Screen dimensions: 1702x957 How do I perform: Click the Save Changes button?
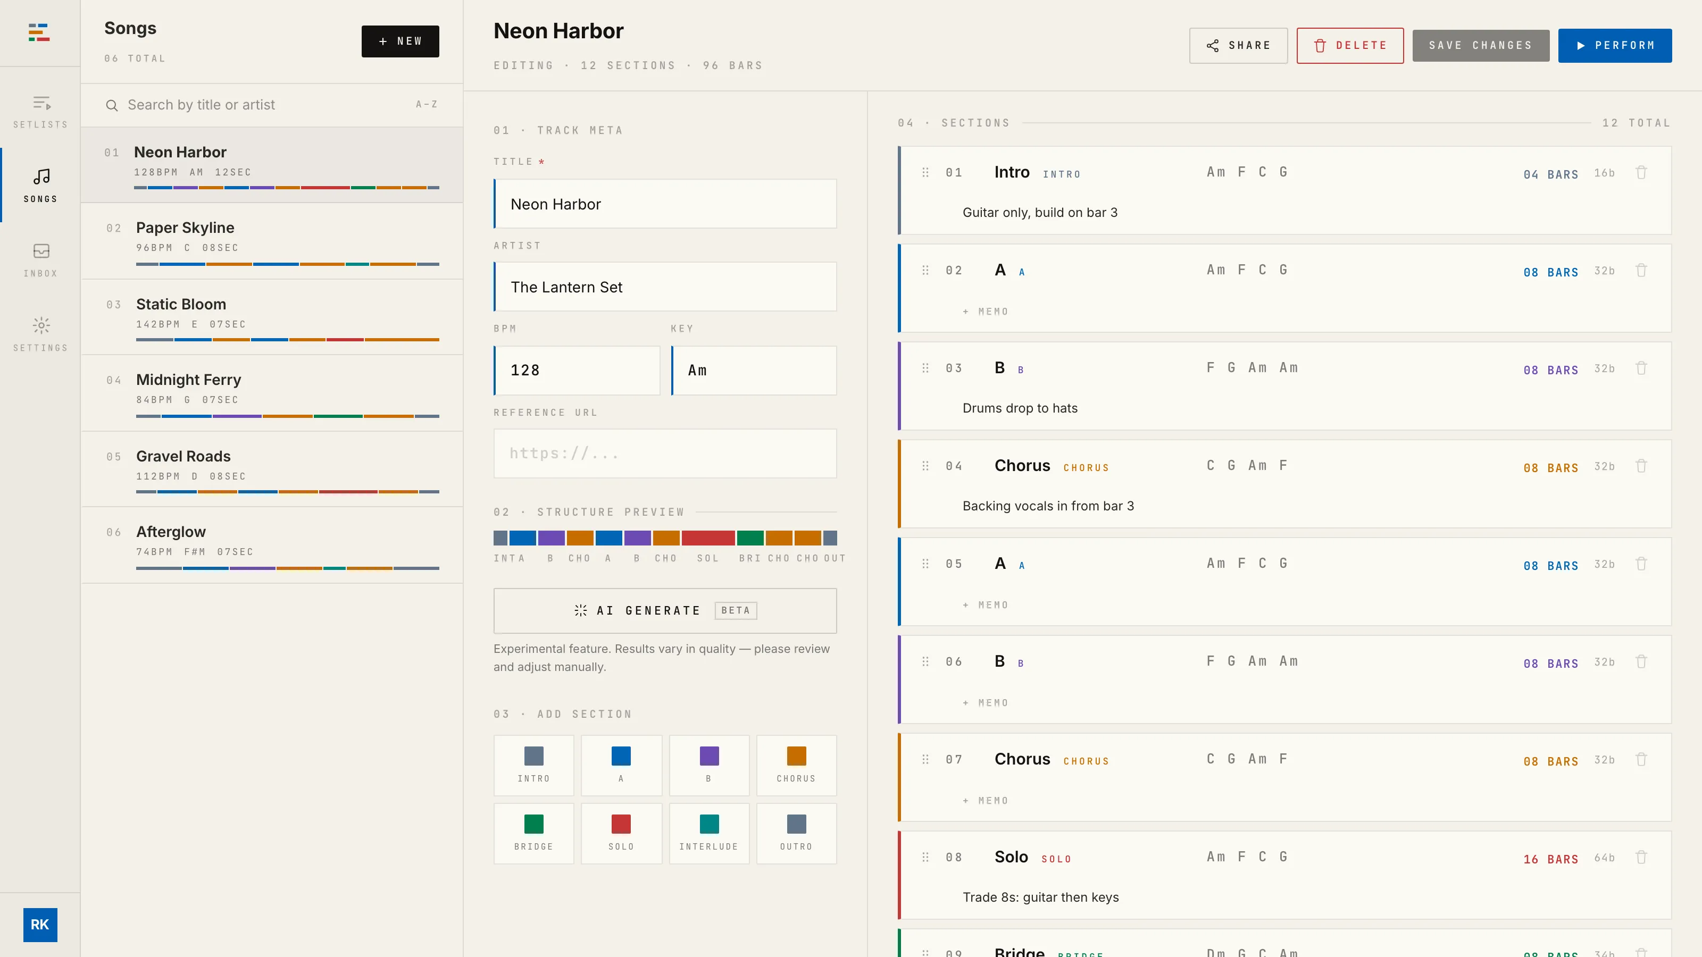(x=1481, y=46)
